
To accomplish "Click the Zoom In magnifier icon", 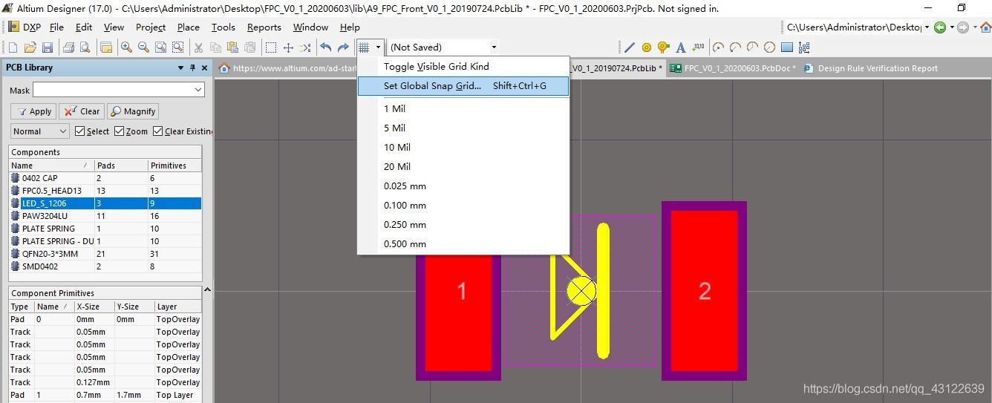I will pyautogui.click(x=126, y=47).
